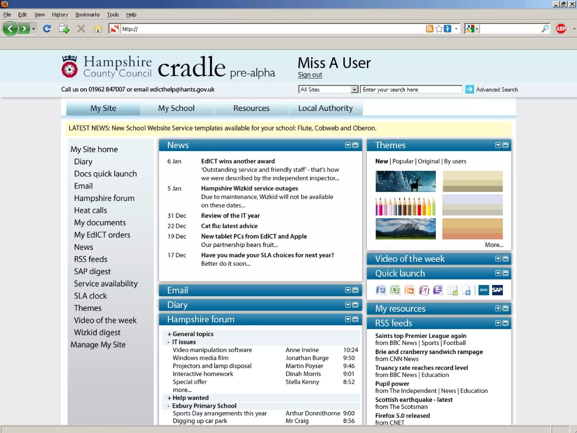The image size is (577, 433).
Task: Open the OneNote quick launch icon
Action: coord(424,290)
